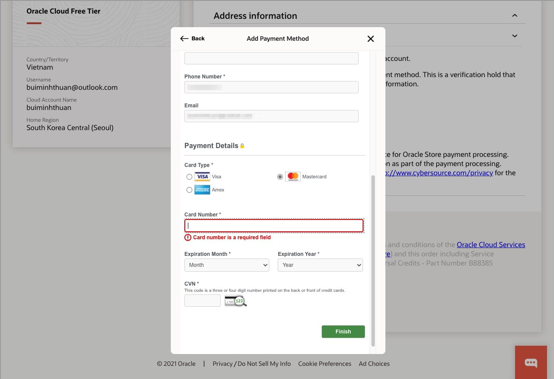Click the Visa card logo
The width and height of the screenshot is (554, 379).
[202, 177]
